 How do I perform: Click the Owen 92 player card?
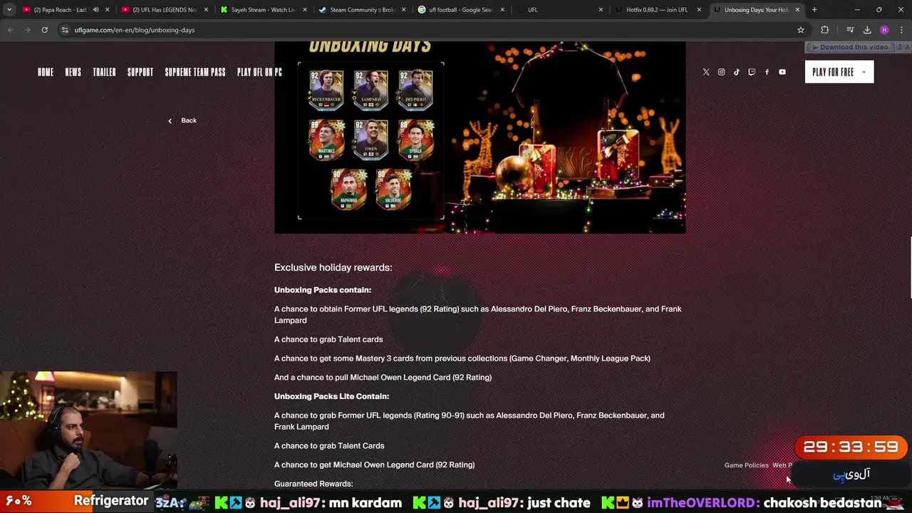(370, 140)
